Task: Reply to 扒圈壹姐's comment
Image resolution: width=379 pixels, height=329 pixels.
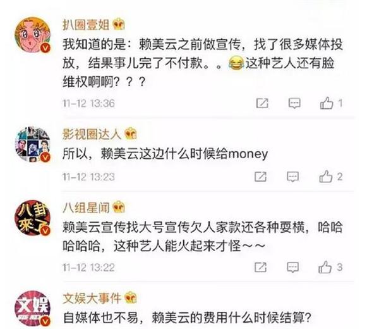Action: [294, 103]
